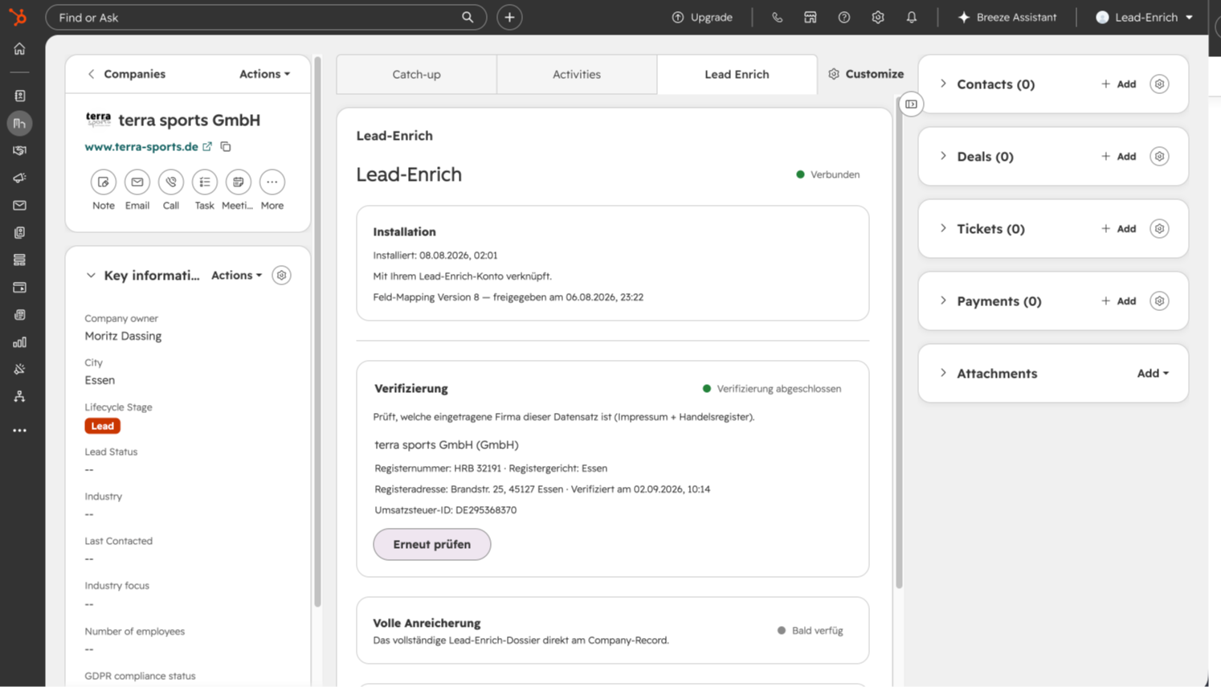This screenshot has width=1221, height=687.
Task: Open the www.terra-sports.de link
Action: point(141,147)
